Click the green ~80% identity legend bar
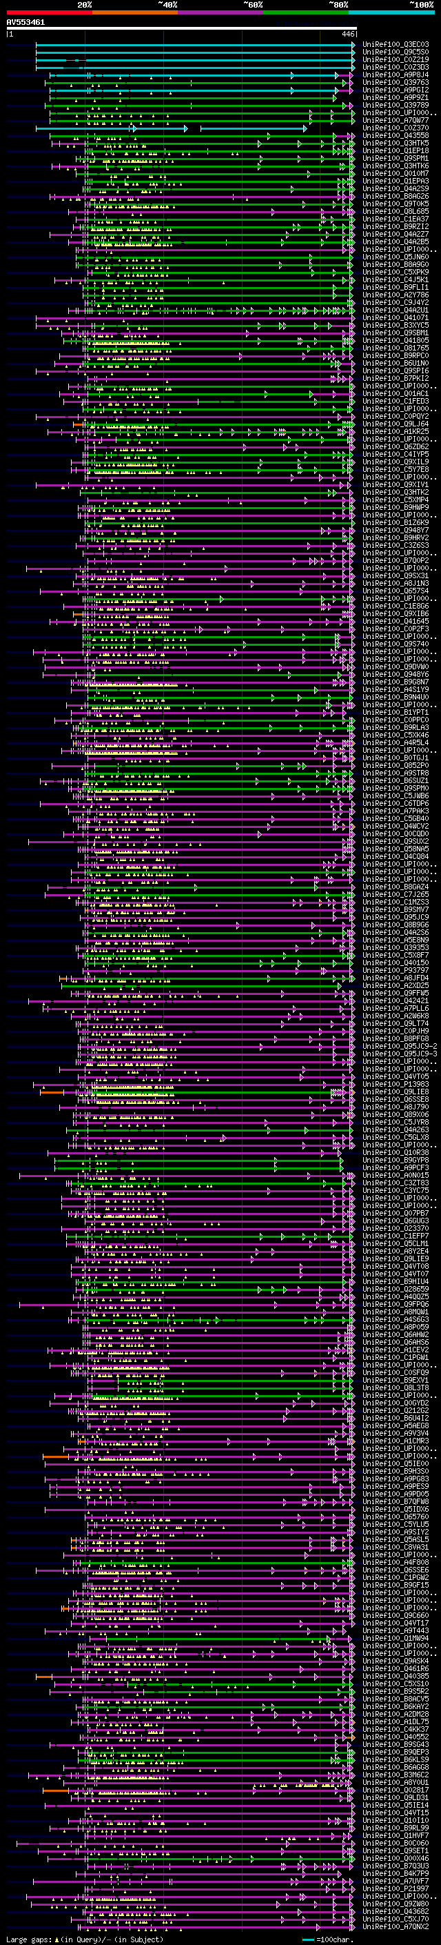 (306, 12)
